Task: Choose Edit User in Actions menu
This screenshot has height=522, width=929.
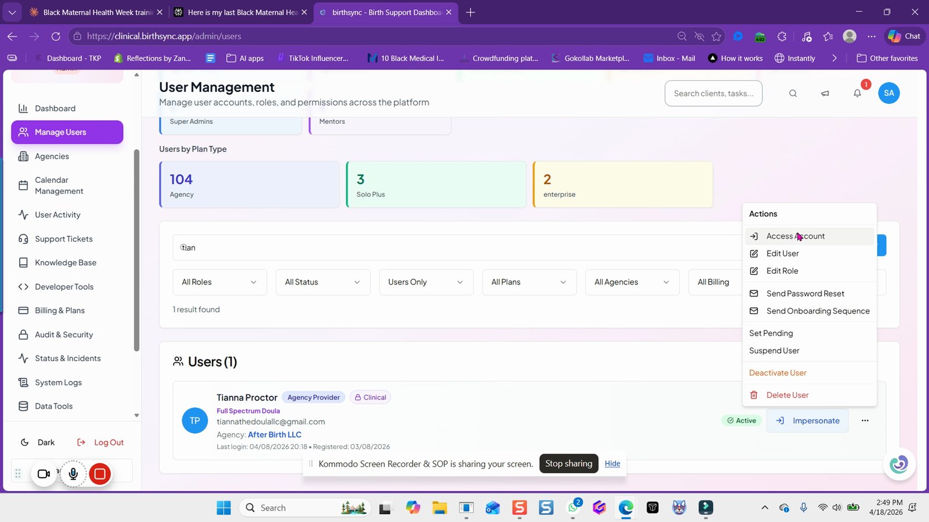Action: click(809, 254)
